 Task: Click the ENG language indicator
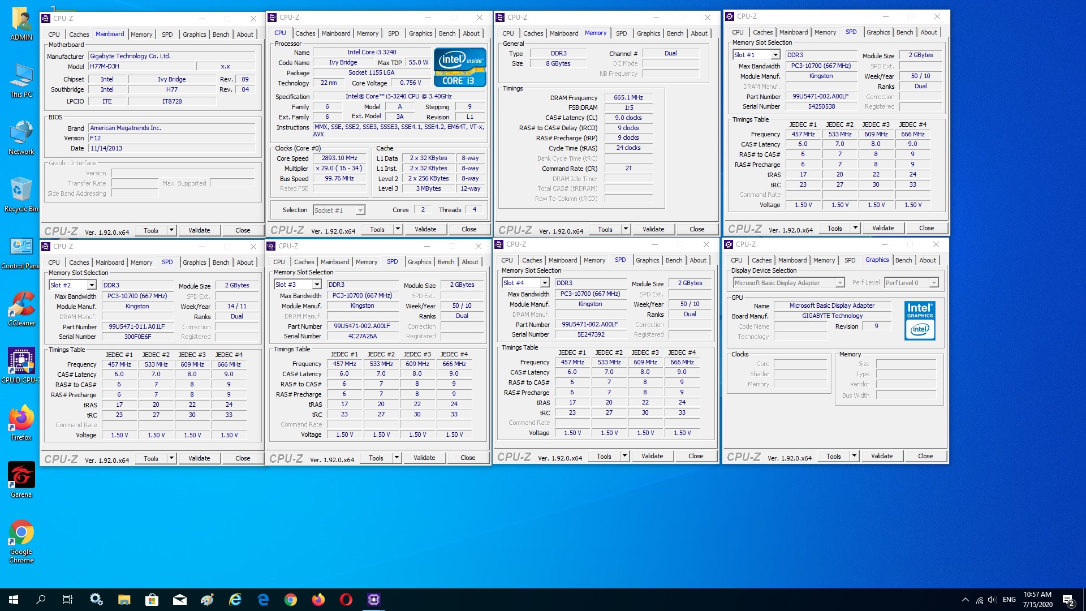1009,600
